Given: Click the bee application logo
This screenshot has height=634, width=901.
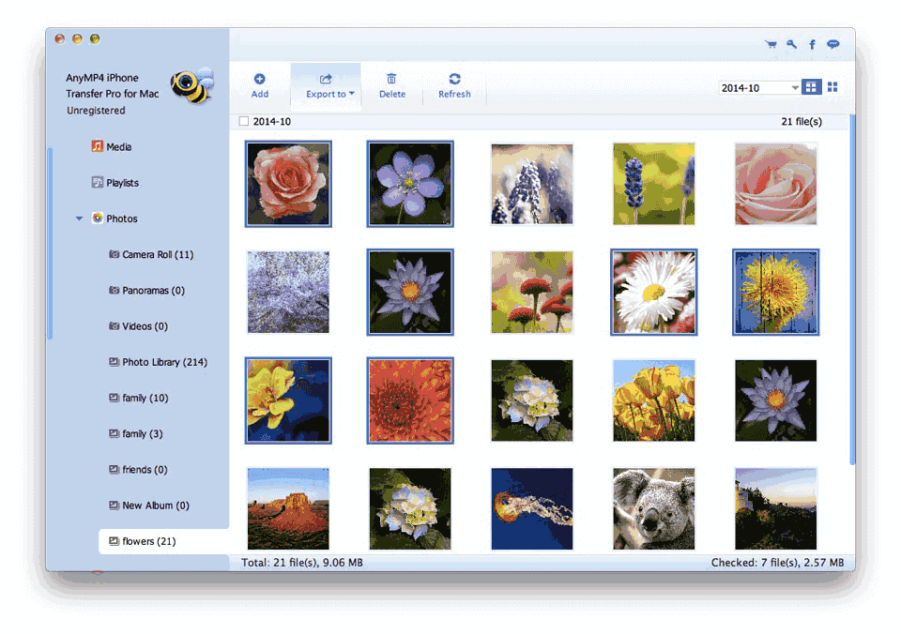Looking at the screenshot, I should [x=191, y=86].
